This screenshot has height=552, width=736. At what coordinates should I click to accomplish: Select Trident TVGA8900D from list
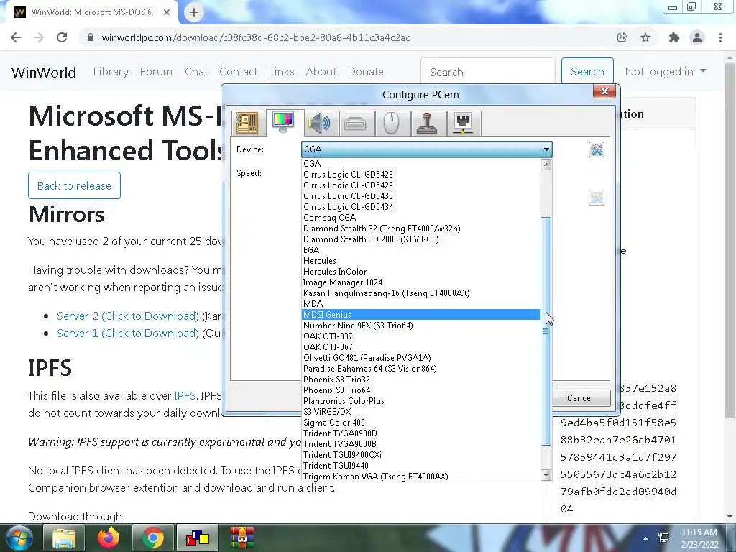(x=420, y=433)
